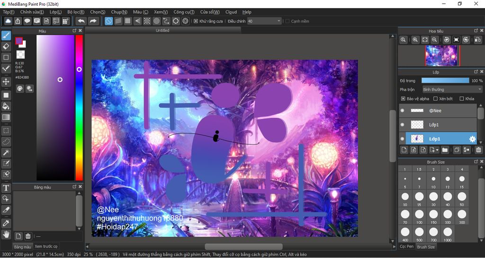This screenshot has height=258, width=485.
Task: Select the Eyedropper tool
Action: [6, 223]
